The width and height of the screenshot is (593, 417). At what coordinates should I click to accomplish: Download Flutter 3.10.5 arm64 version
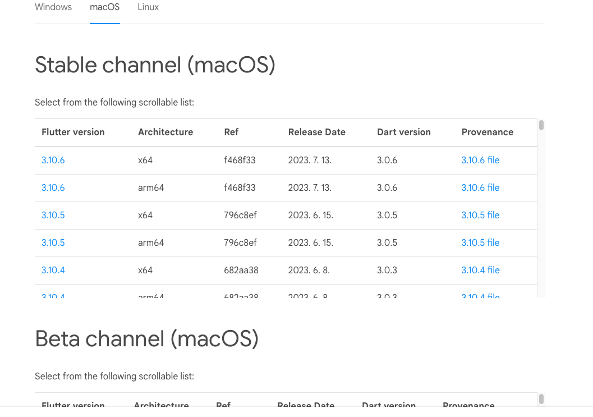click(53, 243)
